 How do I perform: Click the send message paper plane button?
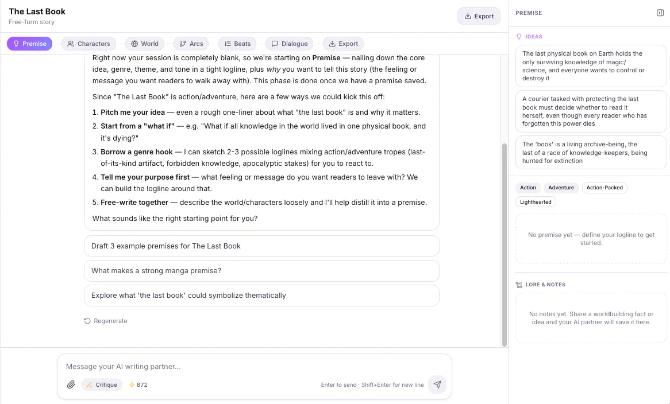437,384
